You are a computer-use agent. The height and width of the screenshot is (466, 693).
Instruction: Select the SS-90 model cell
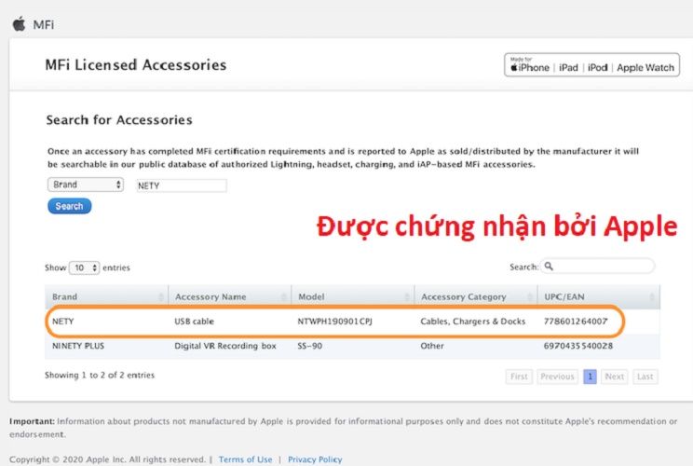point(310,346)
